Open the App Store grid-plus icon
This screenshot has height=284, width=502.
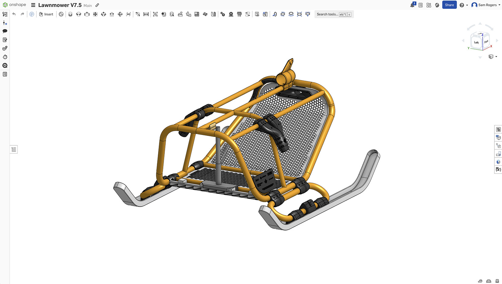429,5
